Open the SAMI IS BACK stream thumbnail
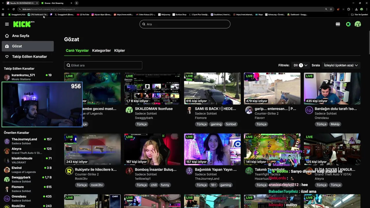Screen dimensions: 370x208 click(x=212, y=88)
